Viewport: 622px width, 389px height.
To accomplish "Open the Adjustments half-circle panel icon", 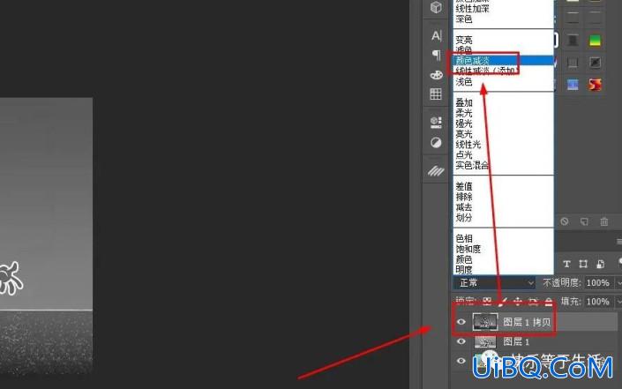I will point(436,142).
